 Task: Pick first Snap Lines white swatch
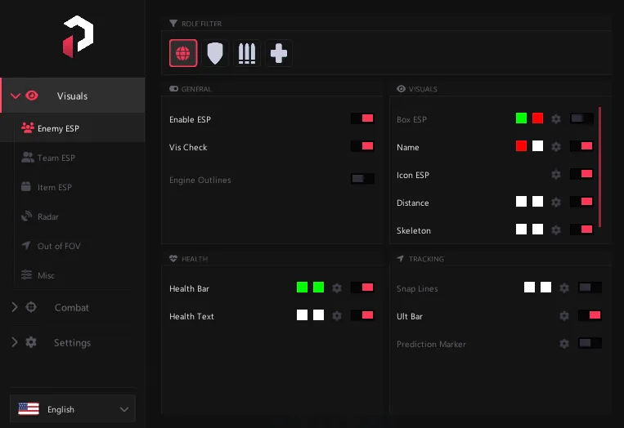pos(529,288)
